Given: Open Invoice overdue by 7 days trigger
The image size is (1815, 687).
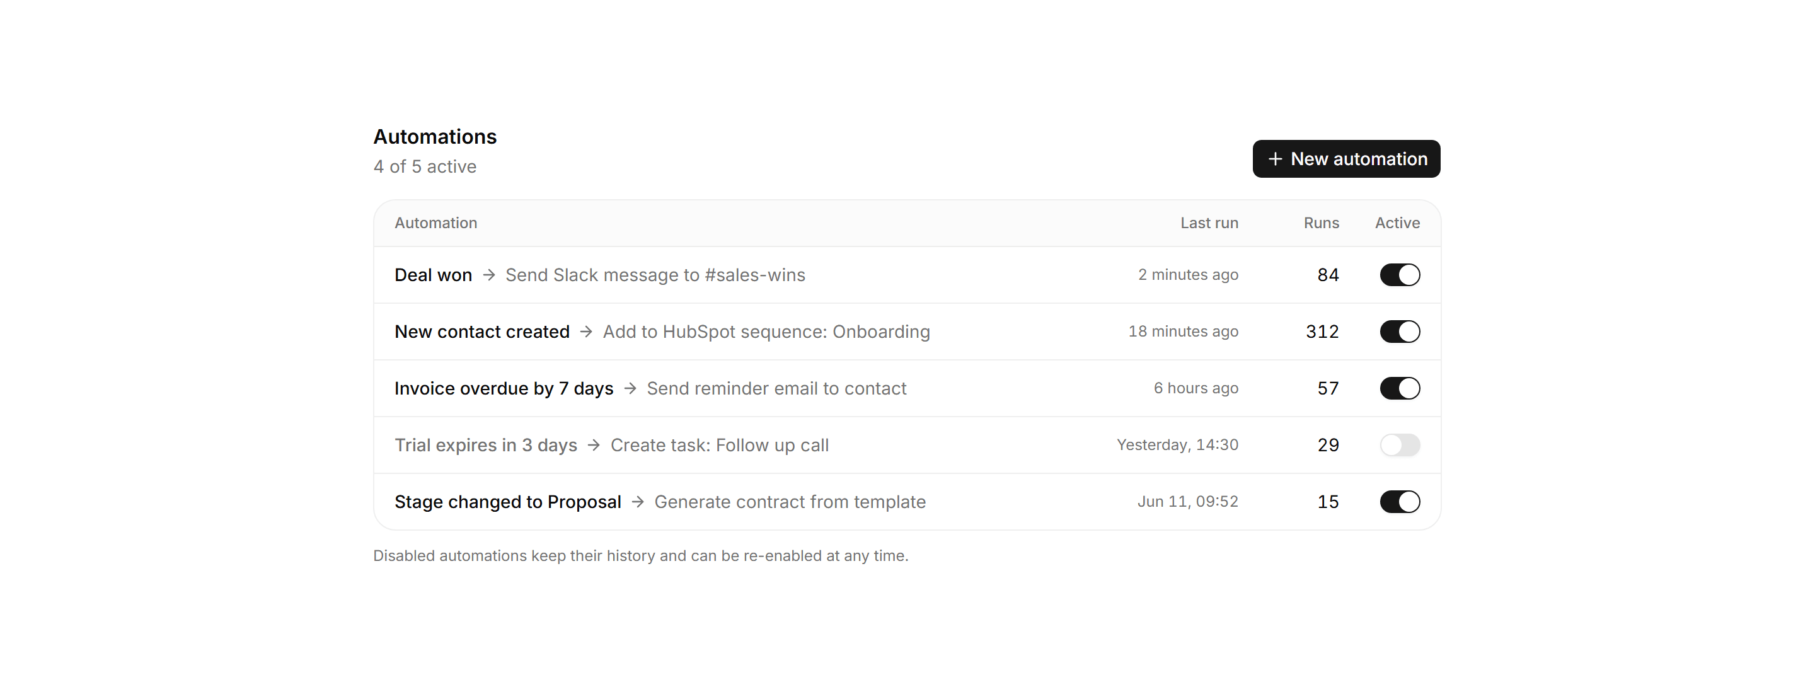Looking at the screenshot, I should tap(504, 388).
